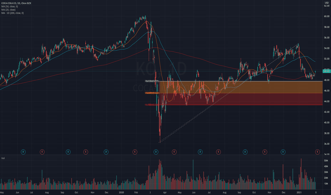Select the earnings marker in late October 2020
This screenshot has height=195, width=331.
click(x=265, y=152)
